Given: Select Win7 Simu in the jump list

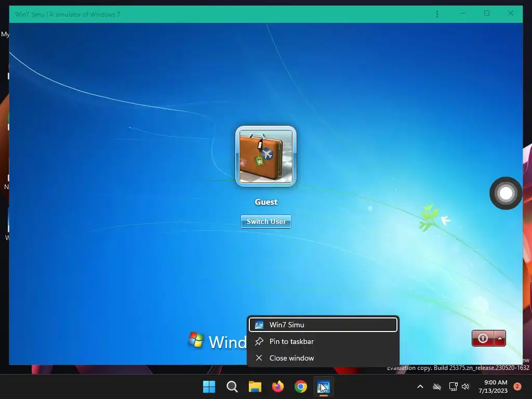Looking at the screenshot, I should click(x=323, y=325).
